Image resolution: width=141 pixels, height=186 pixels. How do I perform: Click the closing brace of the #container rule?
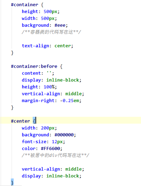(12, 53)
